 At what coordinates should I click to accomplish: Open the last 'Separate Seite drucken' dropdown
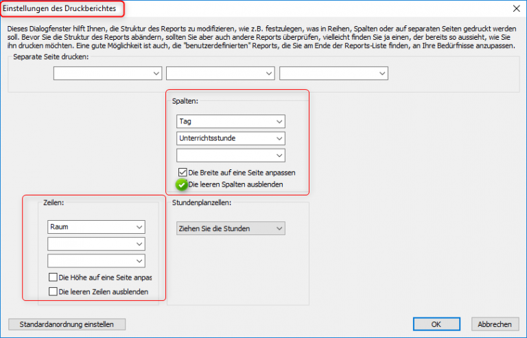coord(333,73)
